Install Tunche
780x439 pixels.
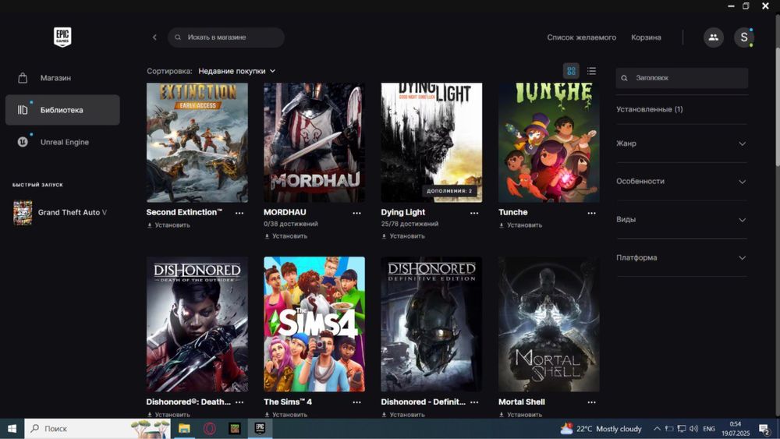click(520, 225)
